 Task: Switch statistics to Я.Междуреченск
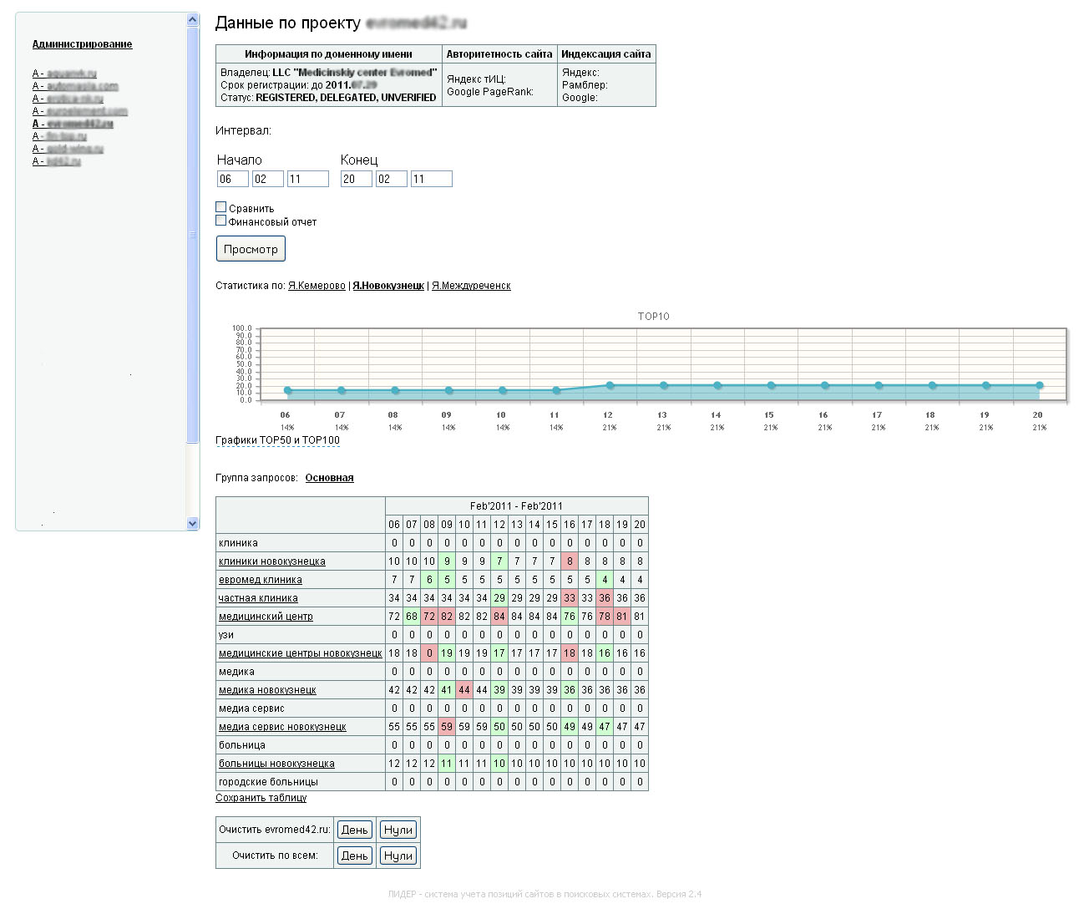coord(471,286)
